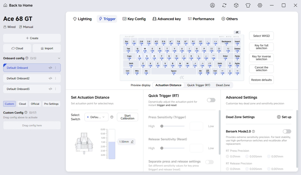Switch to the Lighting tab
This screenshot has height=175, width=301.
(x=82, y=19)
